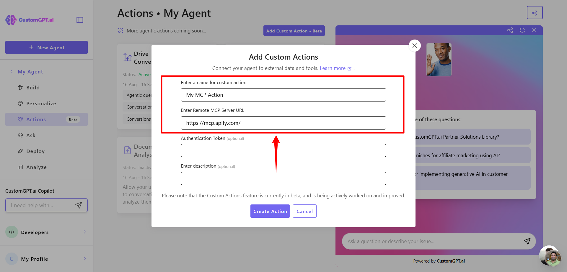
Task: Click the share icon at page top right
Action: point(535,13)
